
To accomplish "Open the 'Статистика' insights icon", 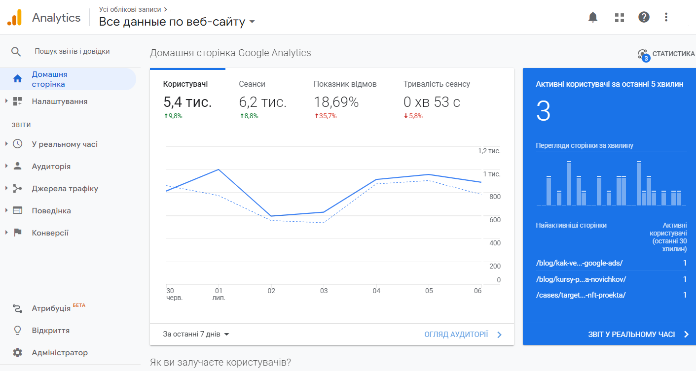I will point(643,54).
